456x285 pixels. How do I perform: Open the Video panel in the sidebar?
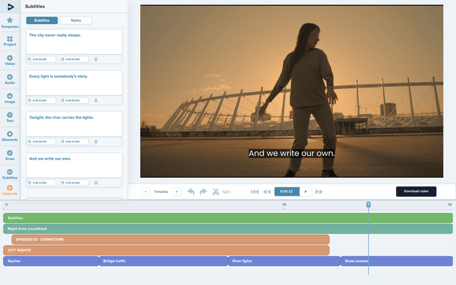coord(10,60)
